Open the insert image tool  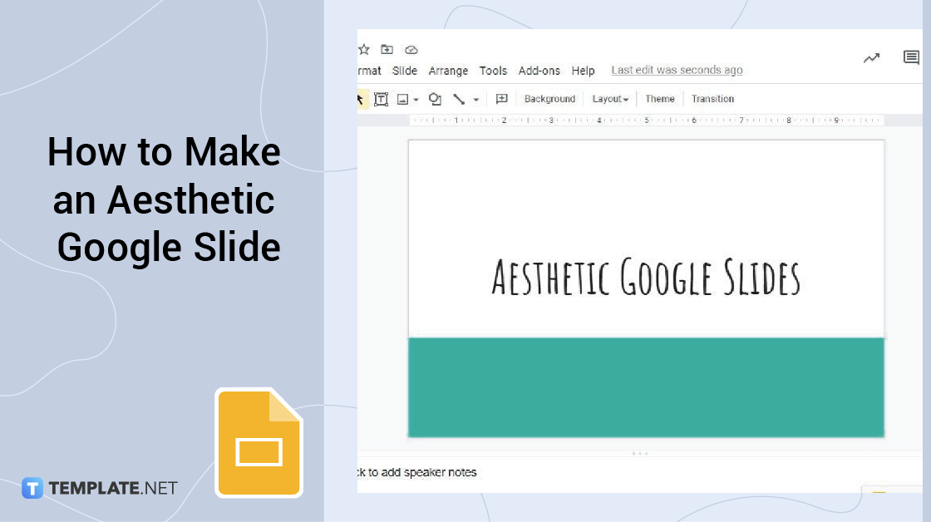[402, 99]
